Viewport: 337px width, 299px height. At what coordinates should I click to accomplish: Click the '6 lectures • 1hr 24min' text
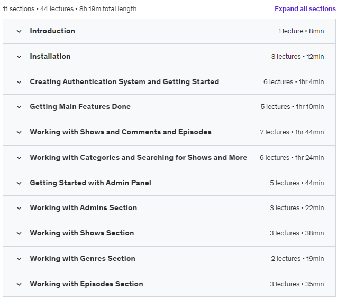(292, 158)
